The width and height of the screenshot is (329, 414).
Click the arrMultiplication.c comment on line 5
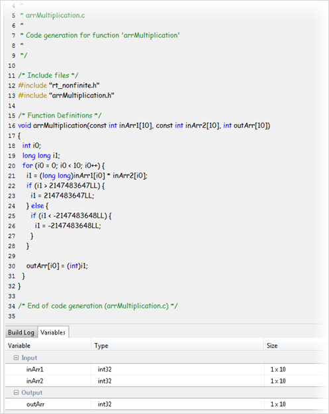point(52,15)
